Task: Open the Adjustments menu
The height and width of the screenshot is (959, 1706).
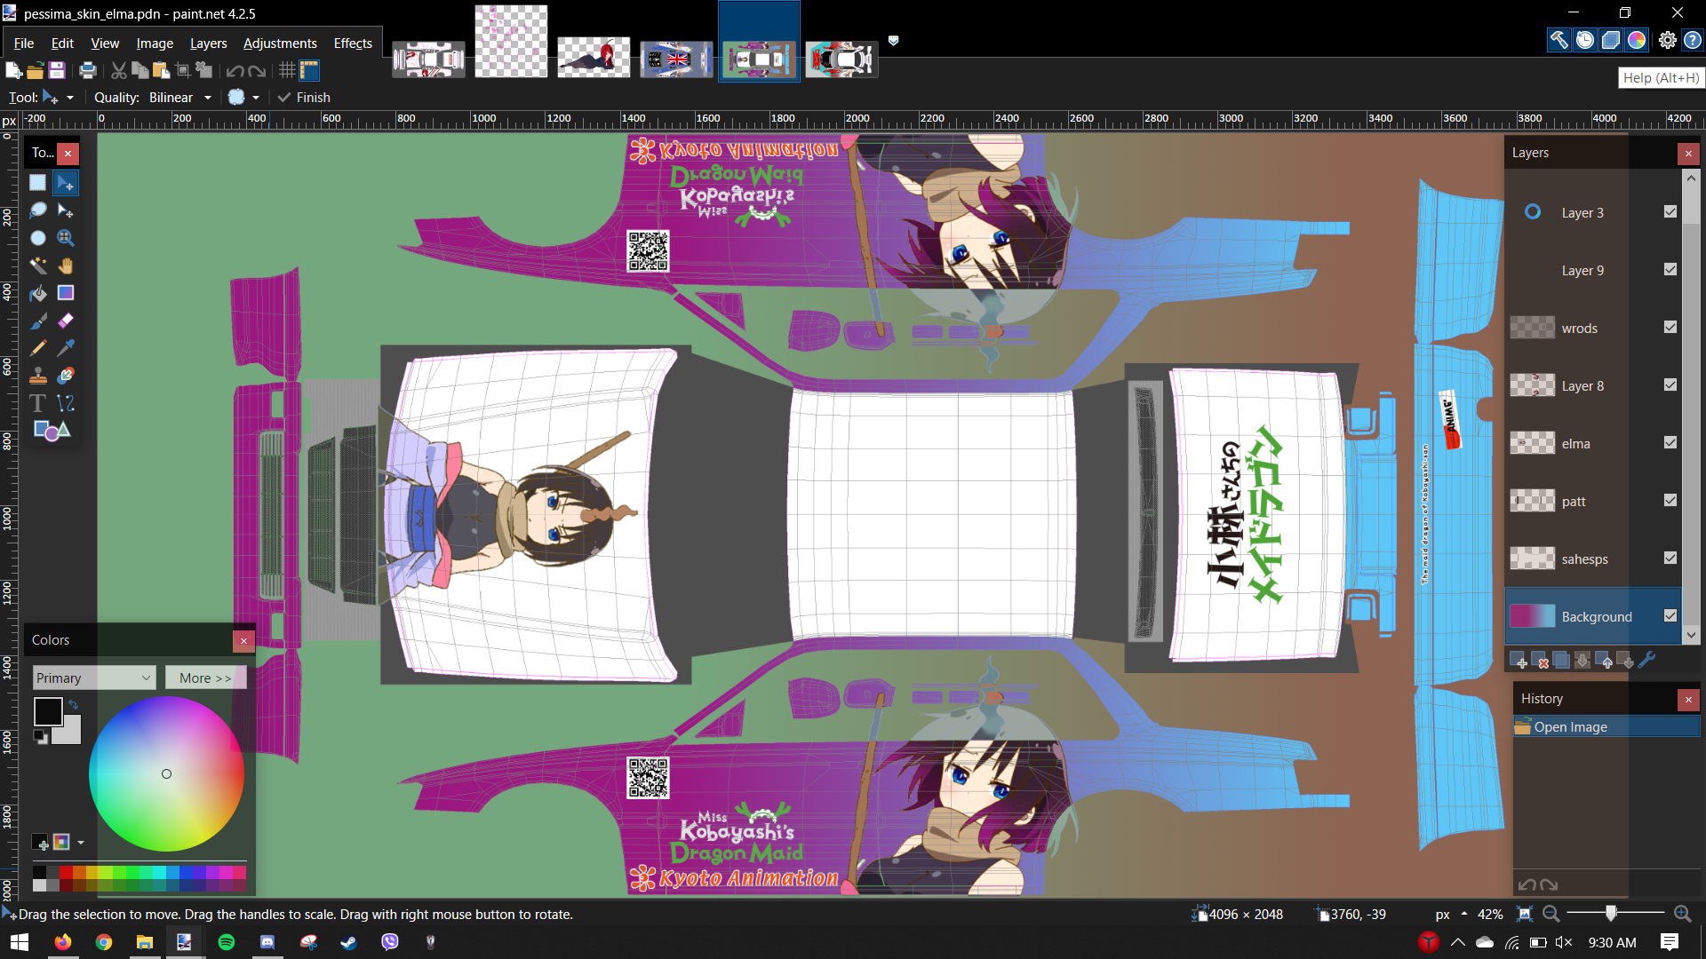Action: (280, 43)
